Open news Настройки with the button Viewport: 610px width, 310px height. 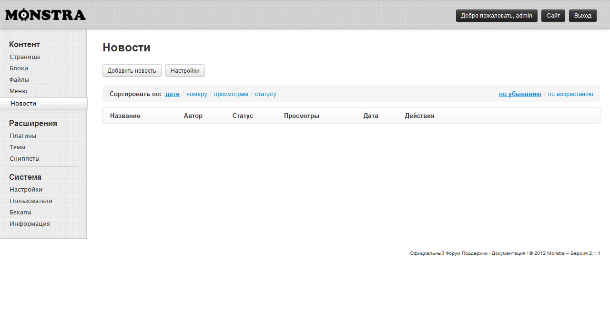(x=185, y=70)
